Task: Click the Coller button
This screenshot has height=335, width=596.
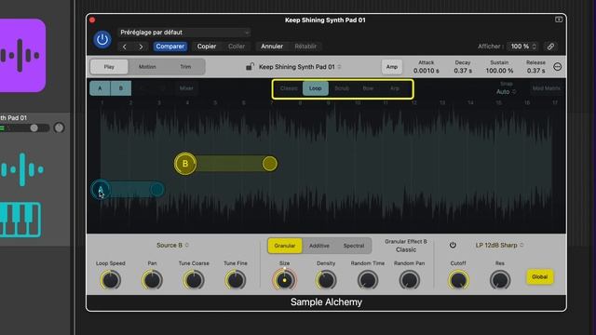Action: [237, 47]
